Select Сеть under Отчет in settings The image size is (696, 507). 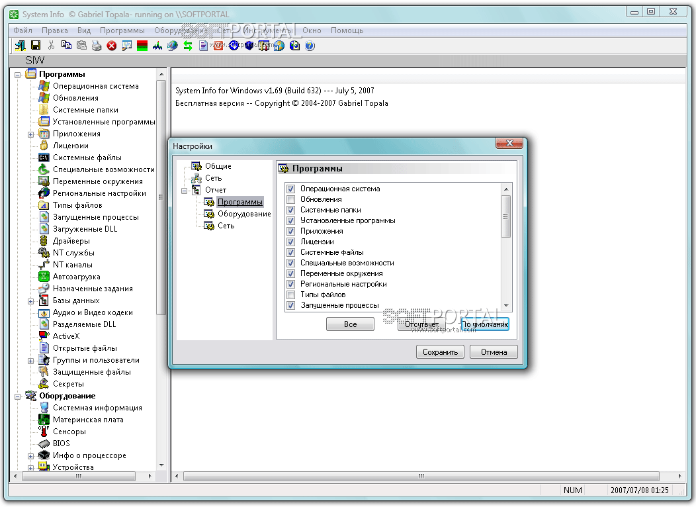tap(226, 226)
